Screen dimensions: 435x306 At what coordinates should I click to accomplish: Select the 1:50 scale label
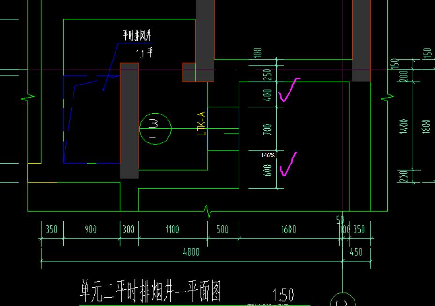[283, 295]
